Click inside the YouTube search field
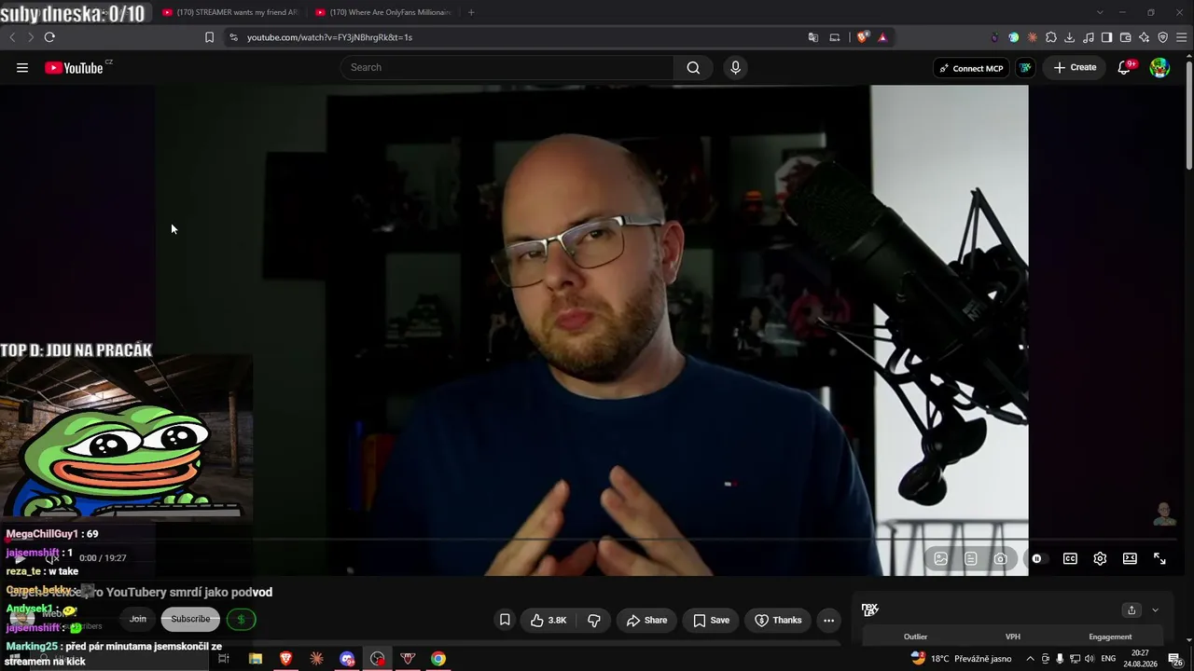 (507, 68)
